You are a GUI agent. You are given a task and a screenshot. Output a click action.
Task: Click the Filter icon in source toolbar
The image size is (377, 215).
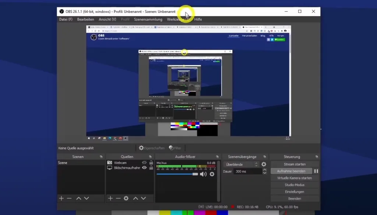pyautogui.click(x=171, y=148)
